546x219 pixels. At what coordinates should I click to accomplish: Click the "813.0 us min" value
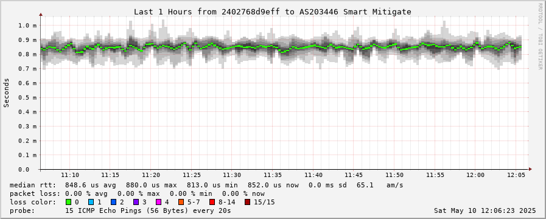[x=212, y=185]
